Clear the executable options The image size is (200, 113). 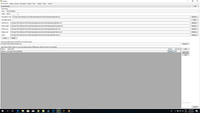tap(194, 20)
